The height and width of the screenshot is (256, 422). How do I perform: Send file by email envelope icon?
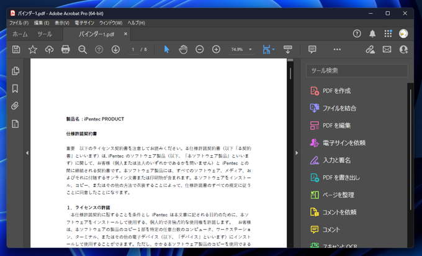pos(387,49)
